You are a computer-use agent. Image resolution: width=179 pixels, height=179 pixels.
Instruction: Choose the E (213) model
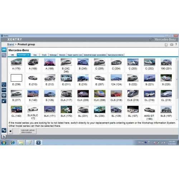(33, 81)
